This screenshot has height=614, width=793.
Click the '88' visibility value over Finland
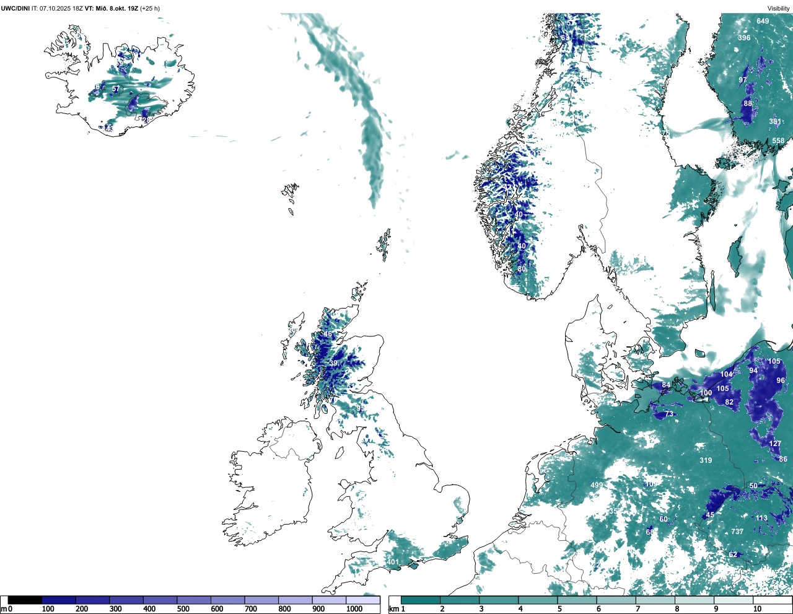(x=748, y=104)
